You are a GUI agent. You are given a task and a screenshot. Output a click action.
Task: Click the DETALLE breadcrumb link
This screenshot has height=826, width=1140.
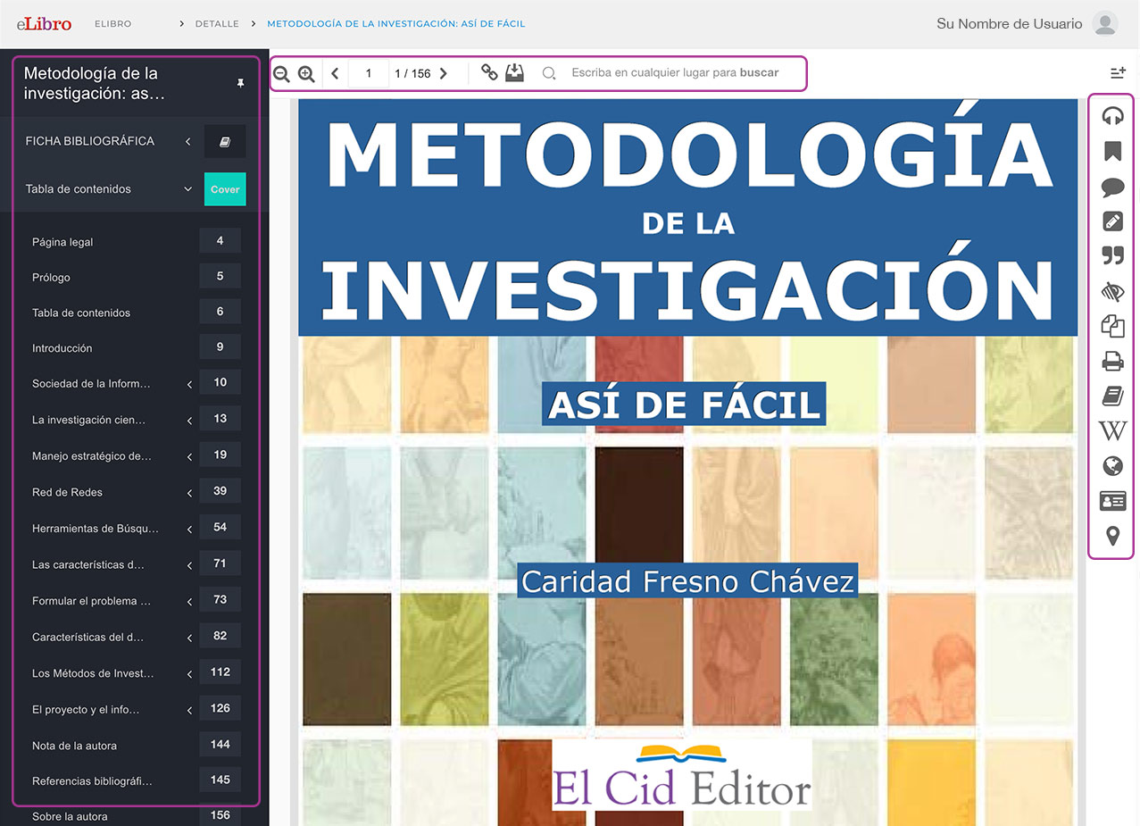217,24
